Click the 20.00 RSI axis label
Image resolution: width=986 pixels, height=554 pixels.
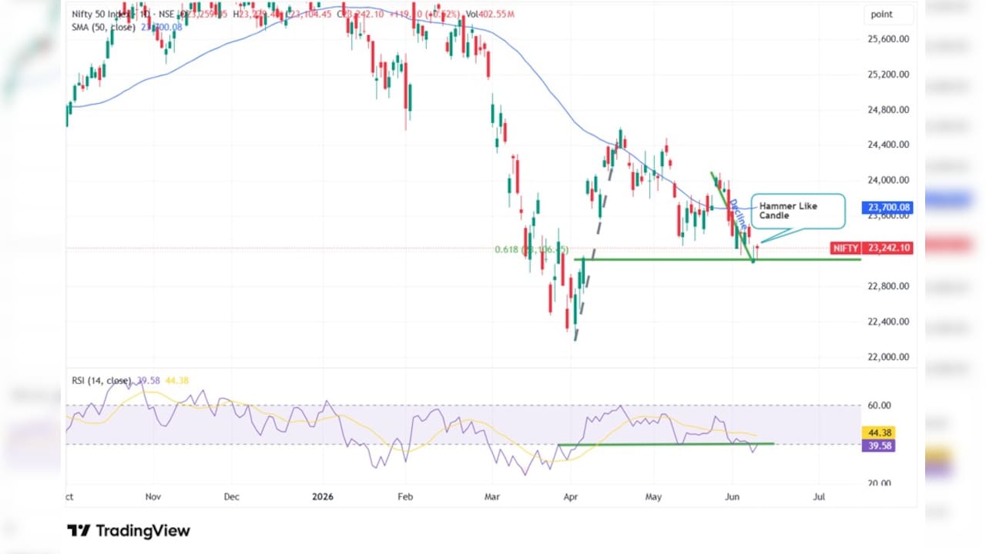tap(880, 483)
